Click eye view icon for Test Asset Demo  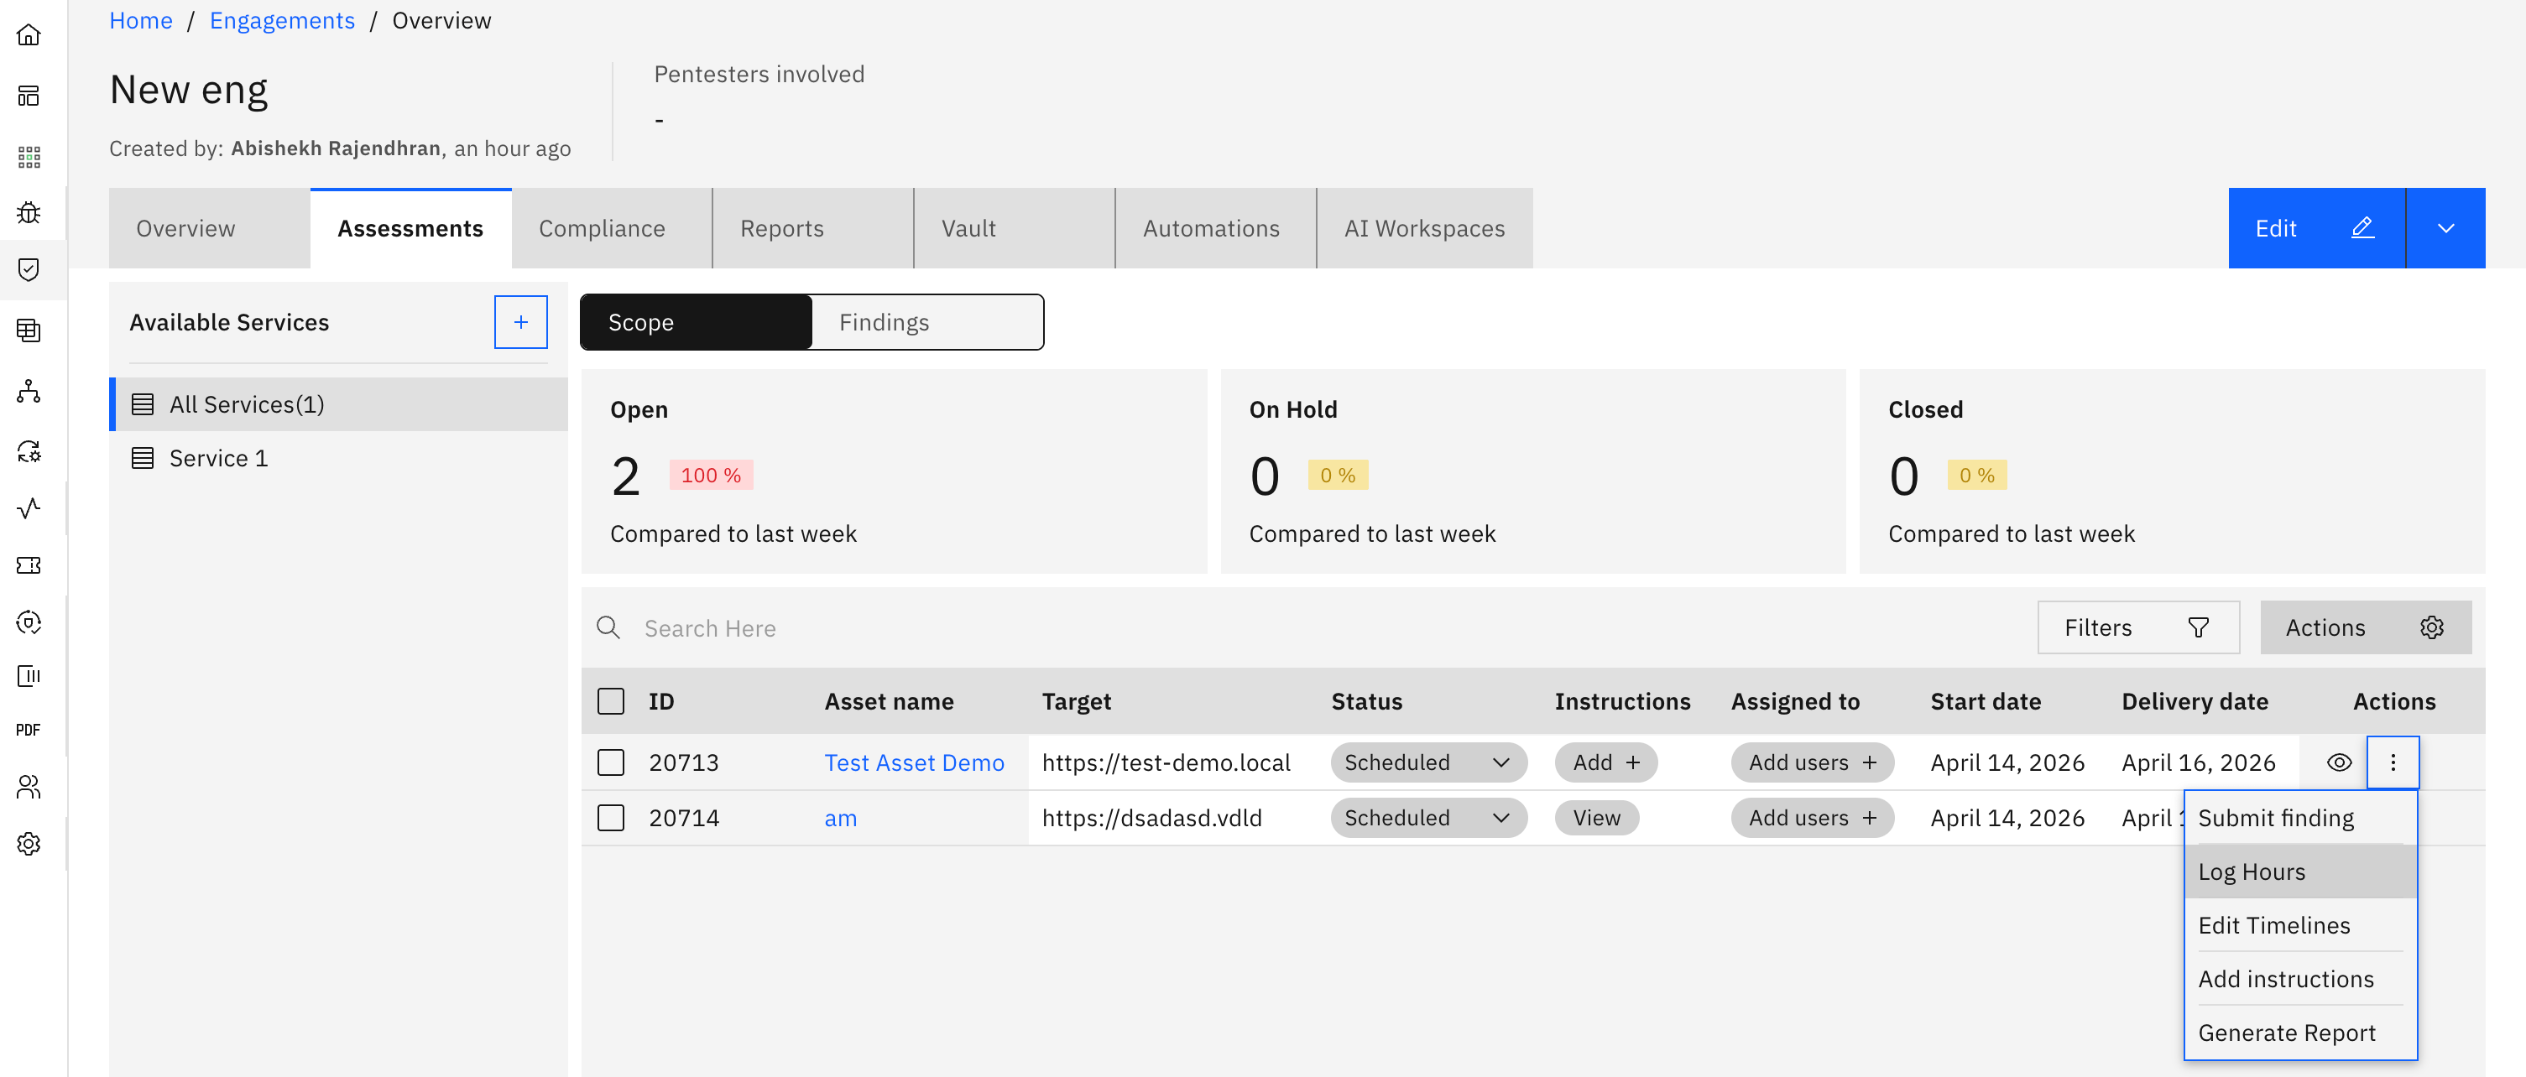(x=2339, y=762)
